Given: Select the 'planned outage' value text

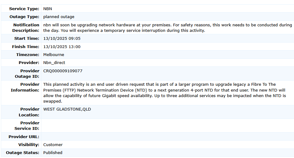Looking at the screenshot, I should pos(59,17).
